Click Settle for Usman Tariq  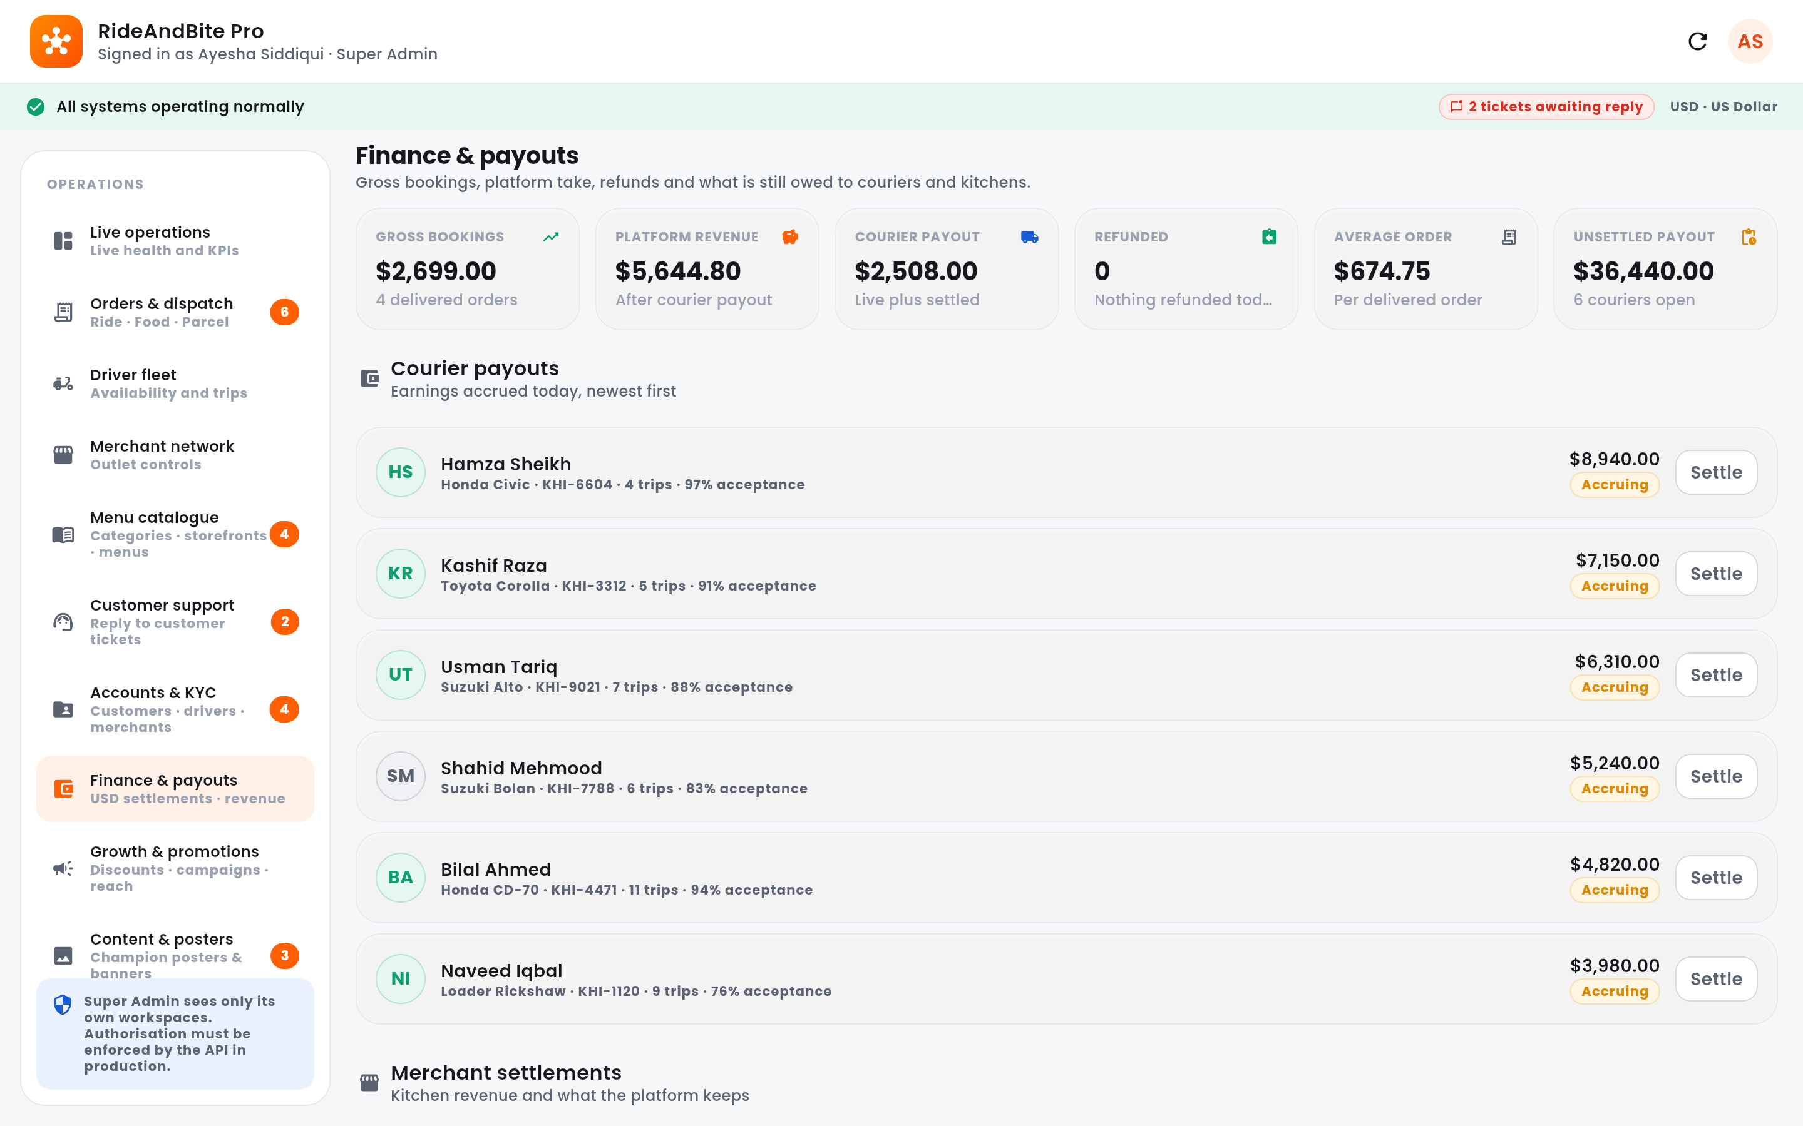(x=1716, y=675)
